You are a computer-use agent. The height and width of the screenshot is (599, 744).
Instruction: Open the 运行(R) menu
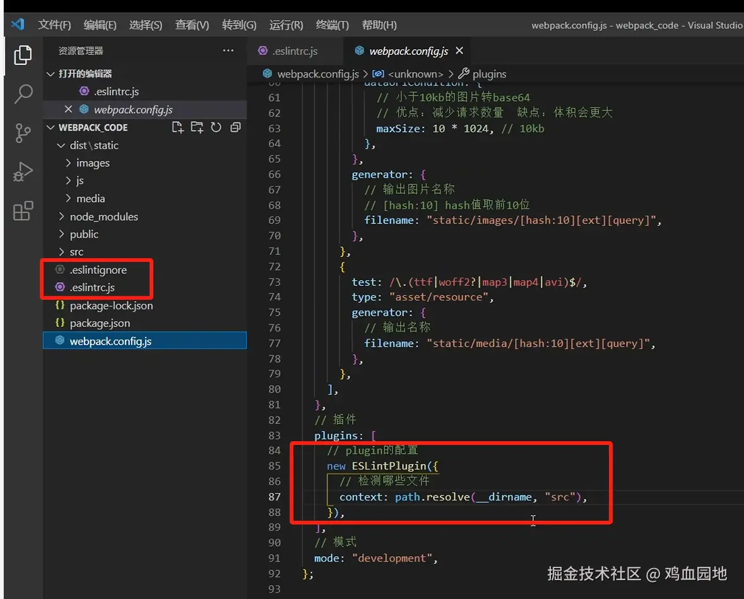coord(286,25)
